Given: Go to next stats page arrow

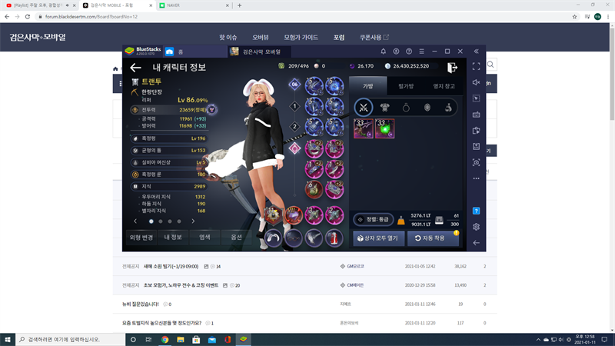Looking at the screenshot, I should pos(191,221).
